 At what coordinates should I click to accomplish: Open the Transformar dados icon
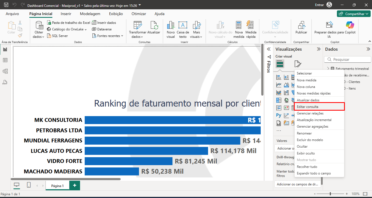pyautogui.click(x=138, y=25)
